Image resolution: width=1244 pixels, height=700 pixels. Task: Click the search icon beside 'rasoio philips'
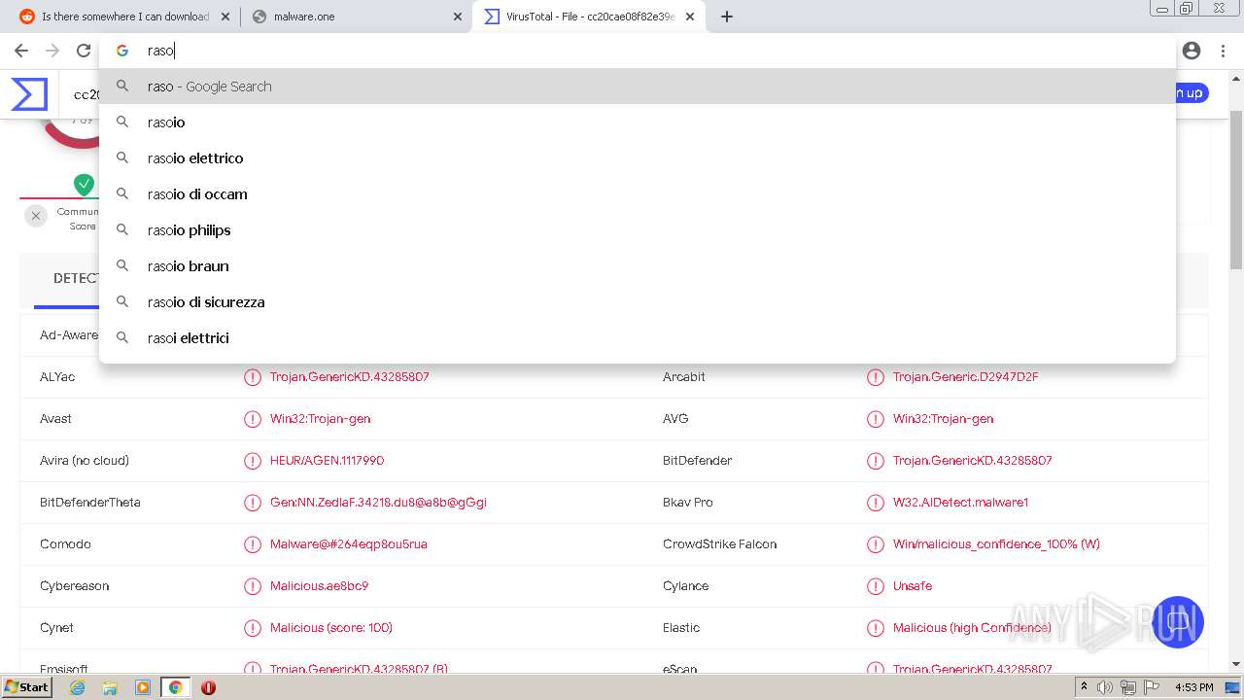point(122,229)
